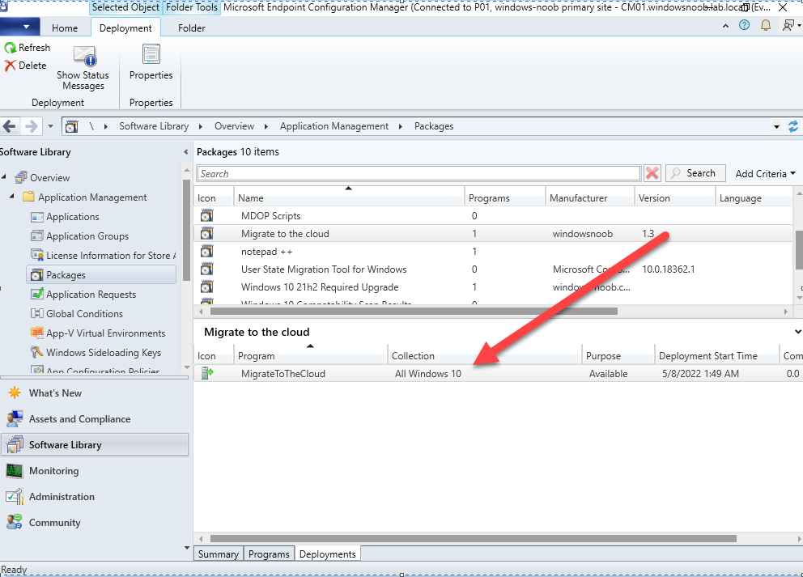Select the Global Conditions node icon
Viewport: 803px width, 577px height.
point(37,314)
